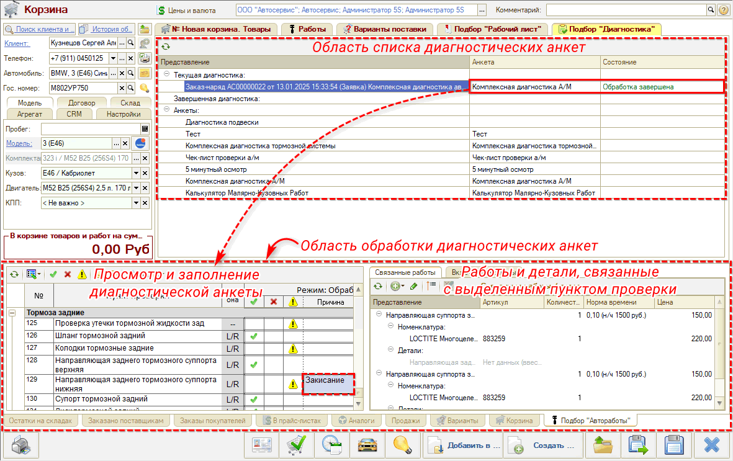Click the printer icon in bottom toolbar
Image resolution: width=733 pixels, height=461 pixels.
coord(22,445)
